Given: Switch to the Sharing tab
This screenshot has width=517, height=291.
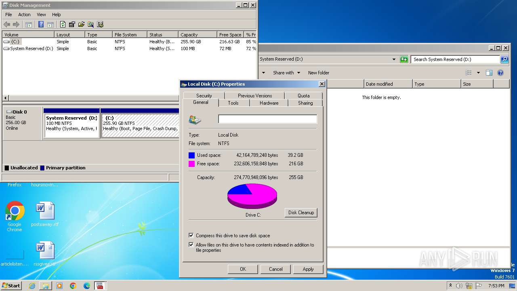Looking at the screenshot, I should [305, 103].
